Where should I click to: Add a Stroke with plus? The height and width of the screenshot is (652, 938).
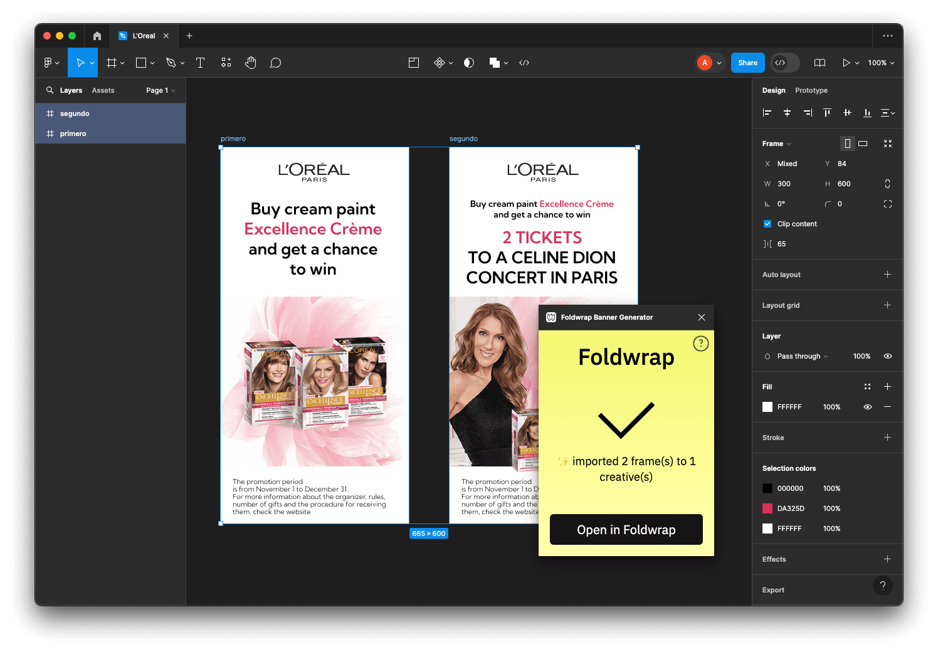[887, 438]
